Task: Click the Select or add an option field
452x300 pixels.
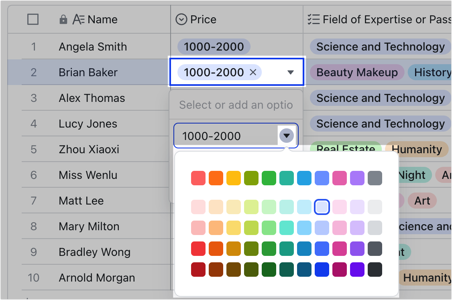Action: coord(236,105)
